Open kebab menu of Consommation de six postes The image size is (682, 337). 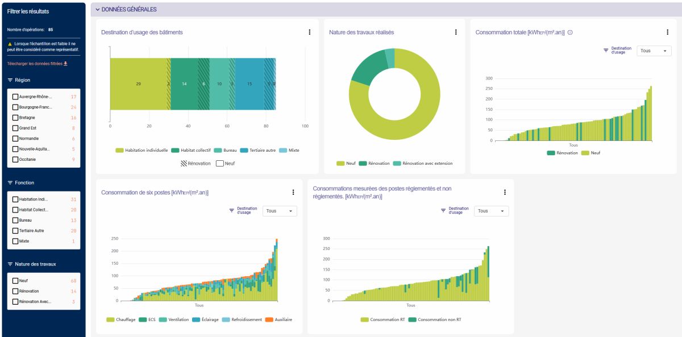293,193
